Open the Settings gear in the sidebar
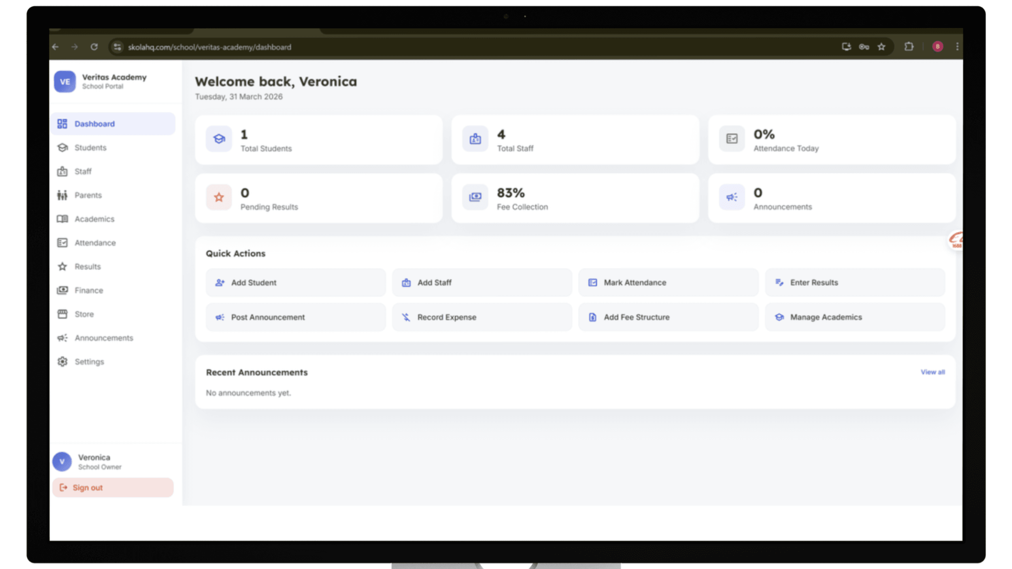Viewport: 1012px width, 569px height. pos(62,362)
